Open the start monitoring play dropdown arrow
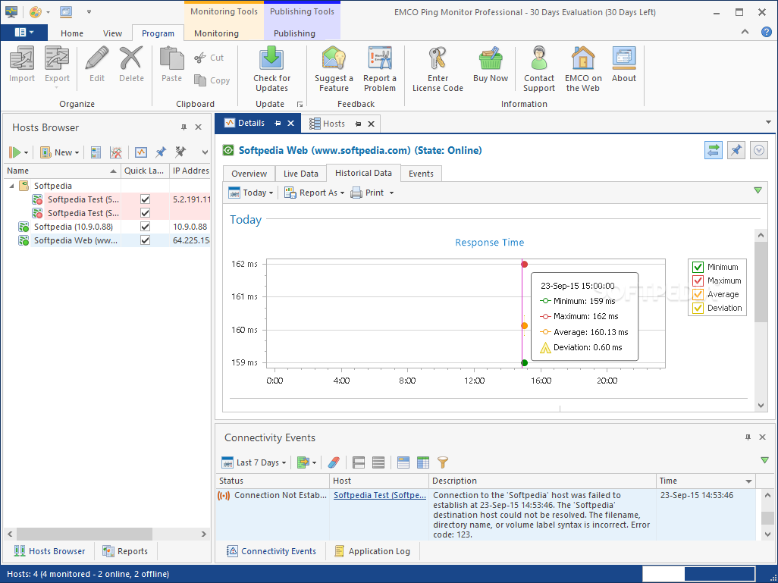The height and width of the screenshot is (583, 778). tap(26, 152)
